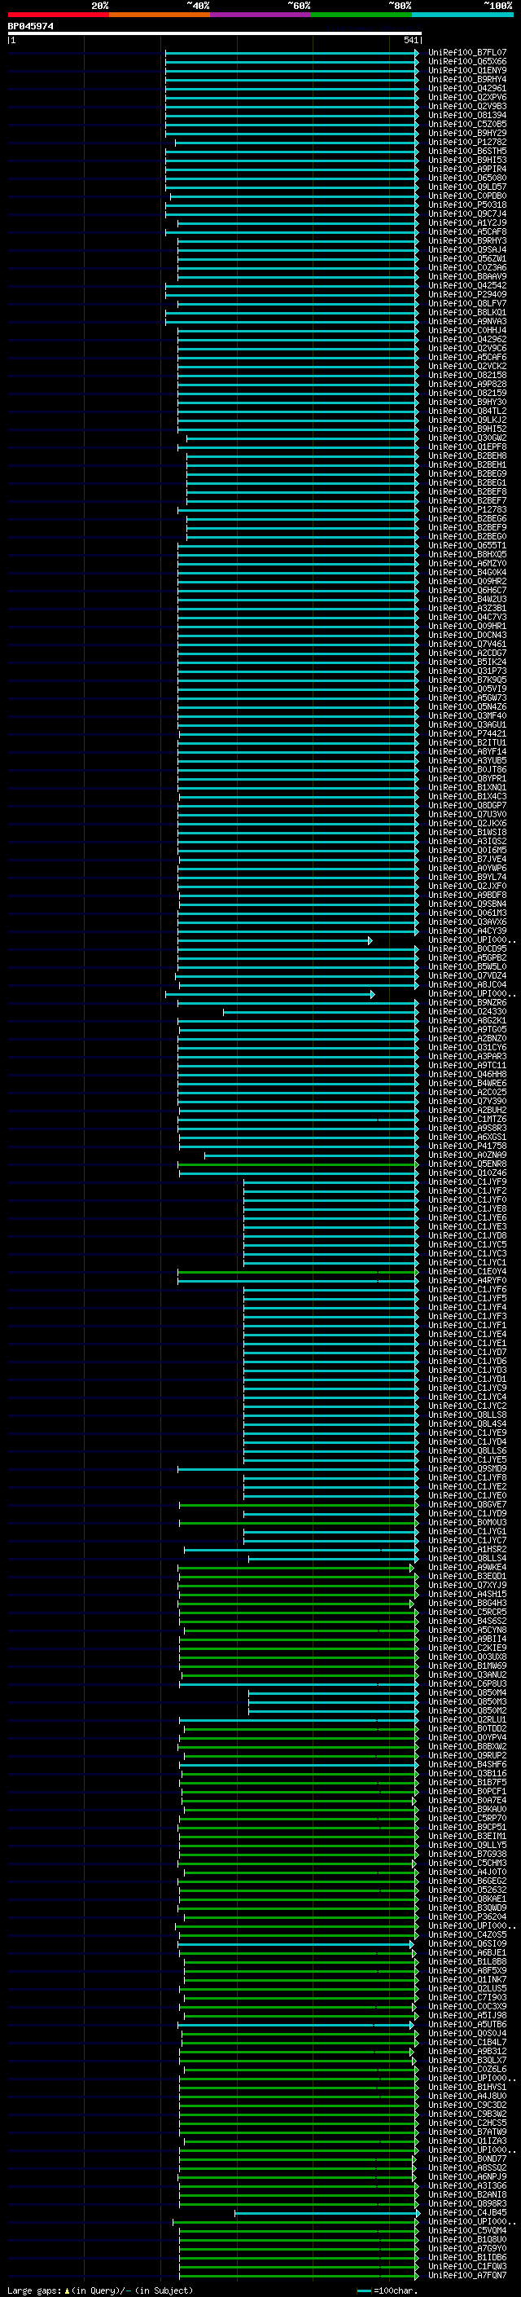The height and width of the screenshot is (2297, 521).
Task: Click the orange ~40% identity legend segment
Action: (160, 15)
